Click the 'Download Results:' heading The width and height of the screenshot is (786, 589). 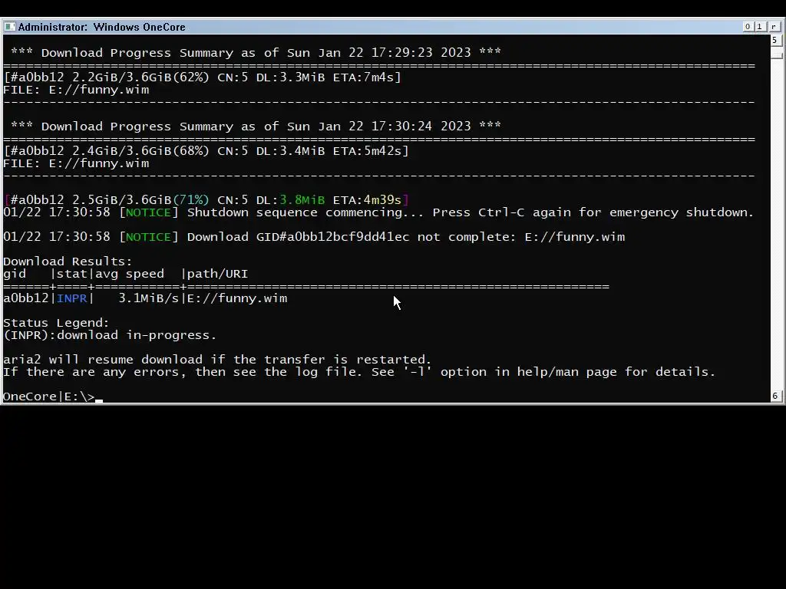[68, 262]
